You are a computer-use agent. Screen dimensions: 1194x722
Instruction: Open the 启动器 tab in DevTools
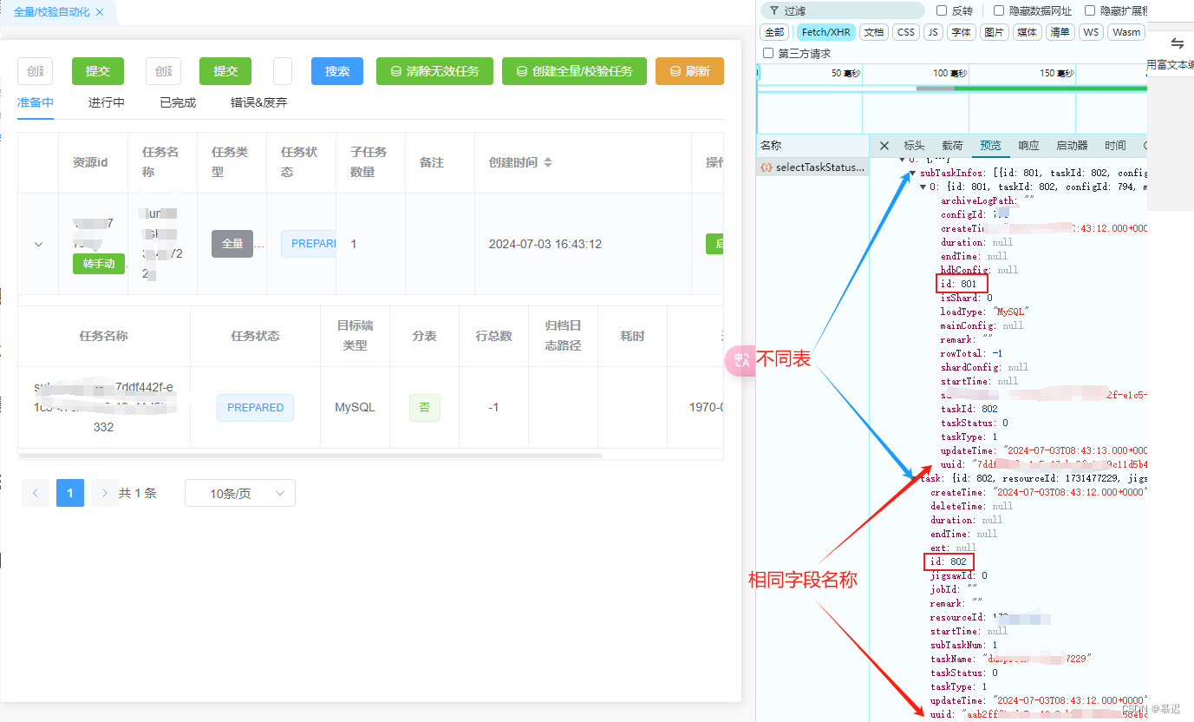pyautogui.click(x=1072, y=146)
